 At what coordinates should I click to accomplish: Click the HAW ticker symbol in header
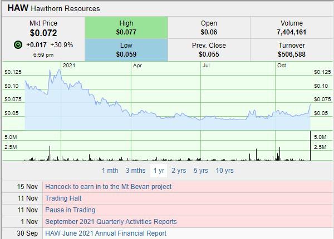point(17,8)
